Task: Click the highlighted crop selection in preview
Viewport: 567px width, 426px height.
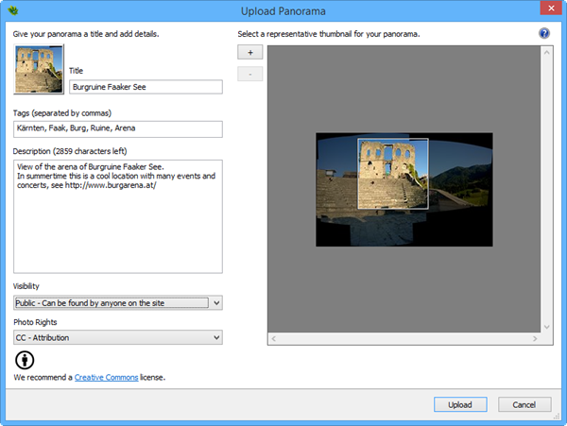Action: (x=393, y=174)
